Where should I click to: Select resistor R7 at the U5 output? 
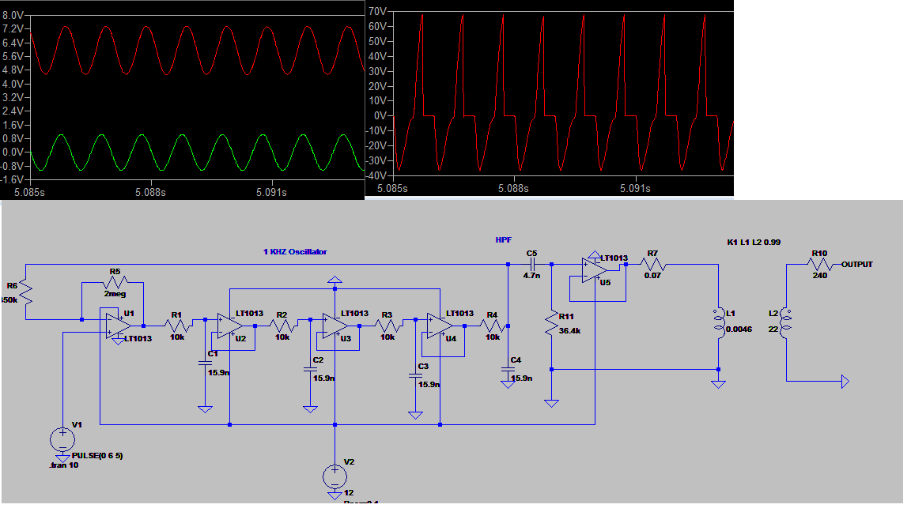click(x=652, y=265)
